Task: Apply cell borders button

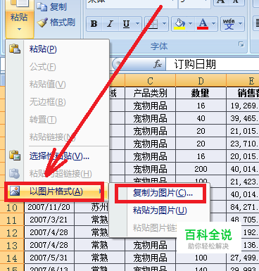Action: click(153, 24)
